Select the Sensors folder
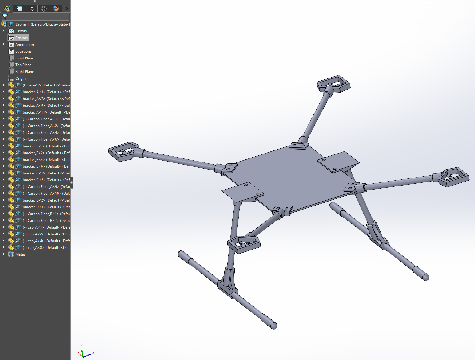This screenshot has width=475, height=360. (21, 38)
